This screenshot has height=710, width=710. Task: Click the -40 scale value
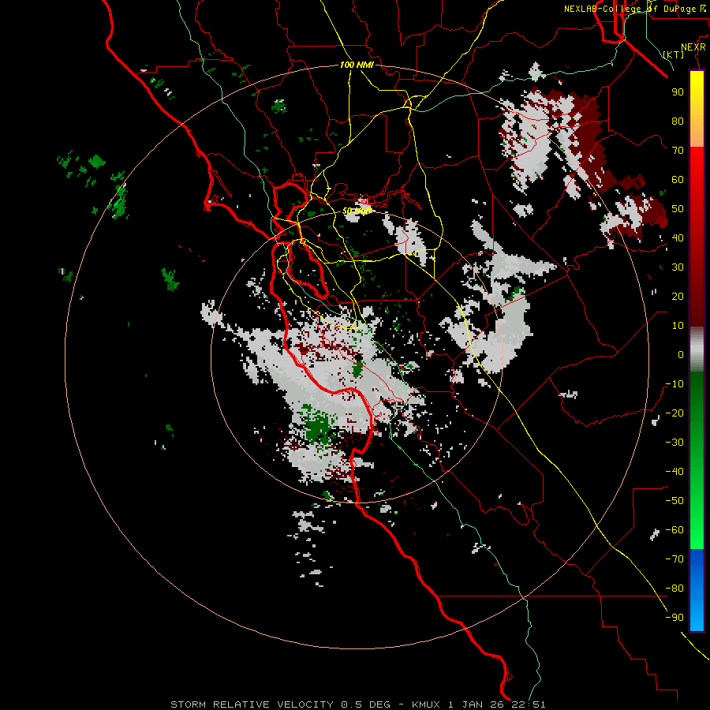(x=674, y=472)
